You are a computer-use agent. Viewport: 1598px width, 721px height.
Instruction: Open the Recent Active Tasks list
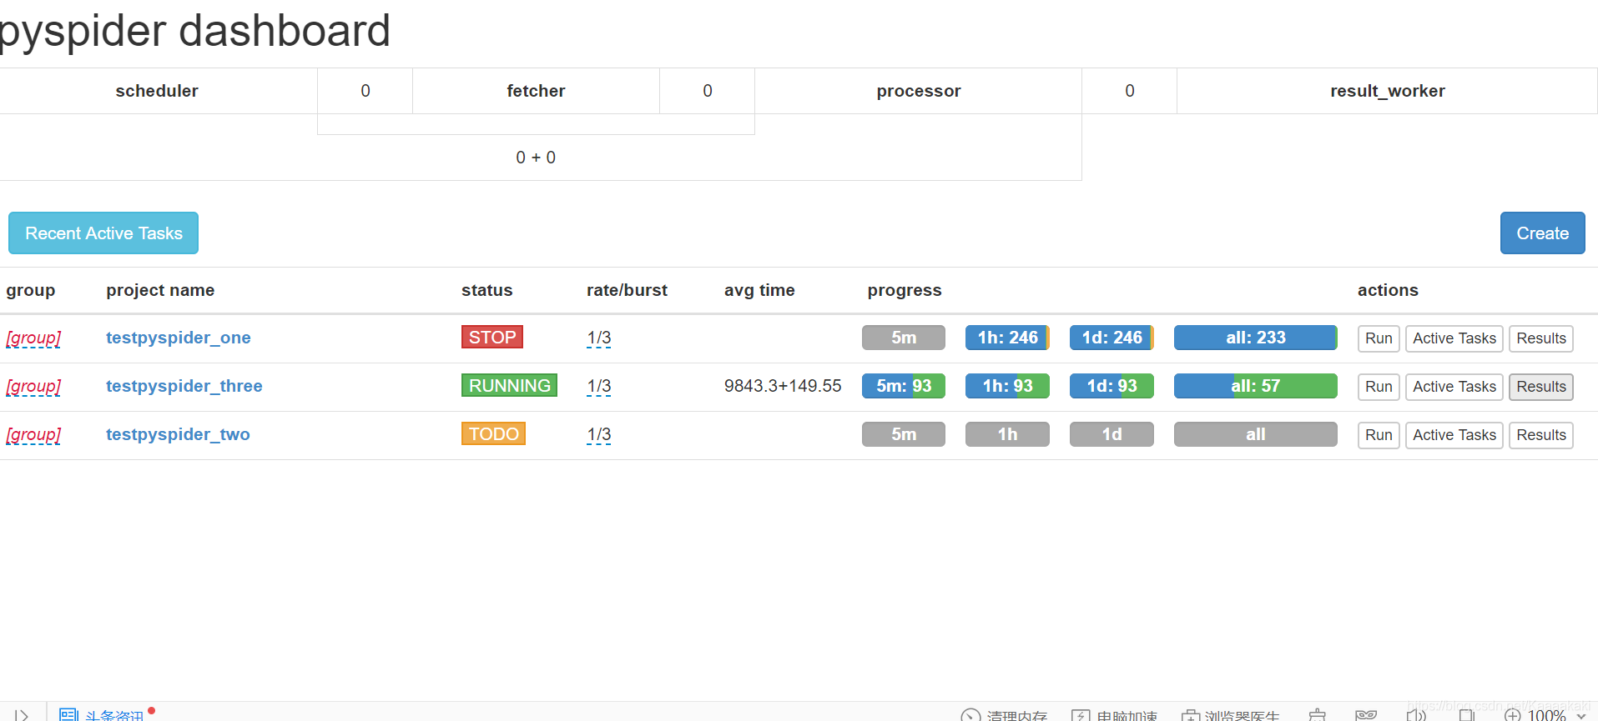pos(103,233)
